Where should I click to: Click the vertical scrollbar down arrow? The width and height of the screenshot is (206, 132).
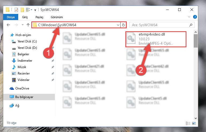pos(196,118)
